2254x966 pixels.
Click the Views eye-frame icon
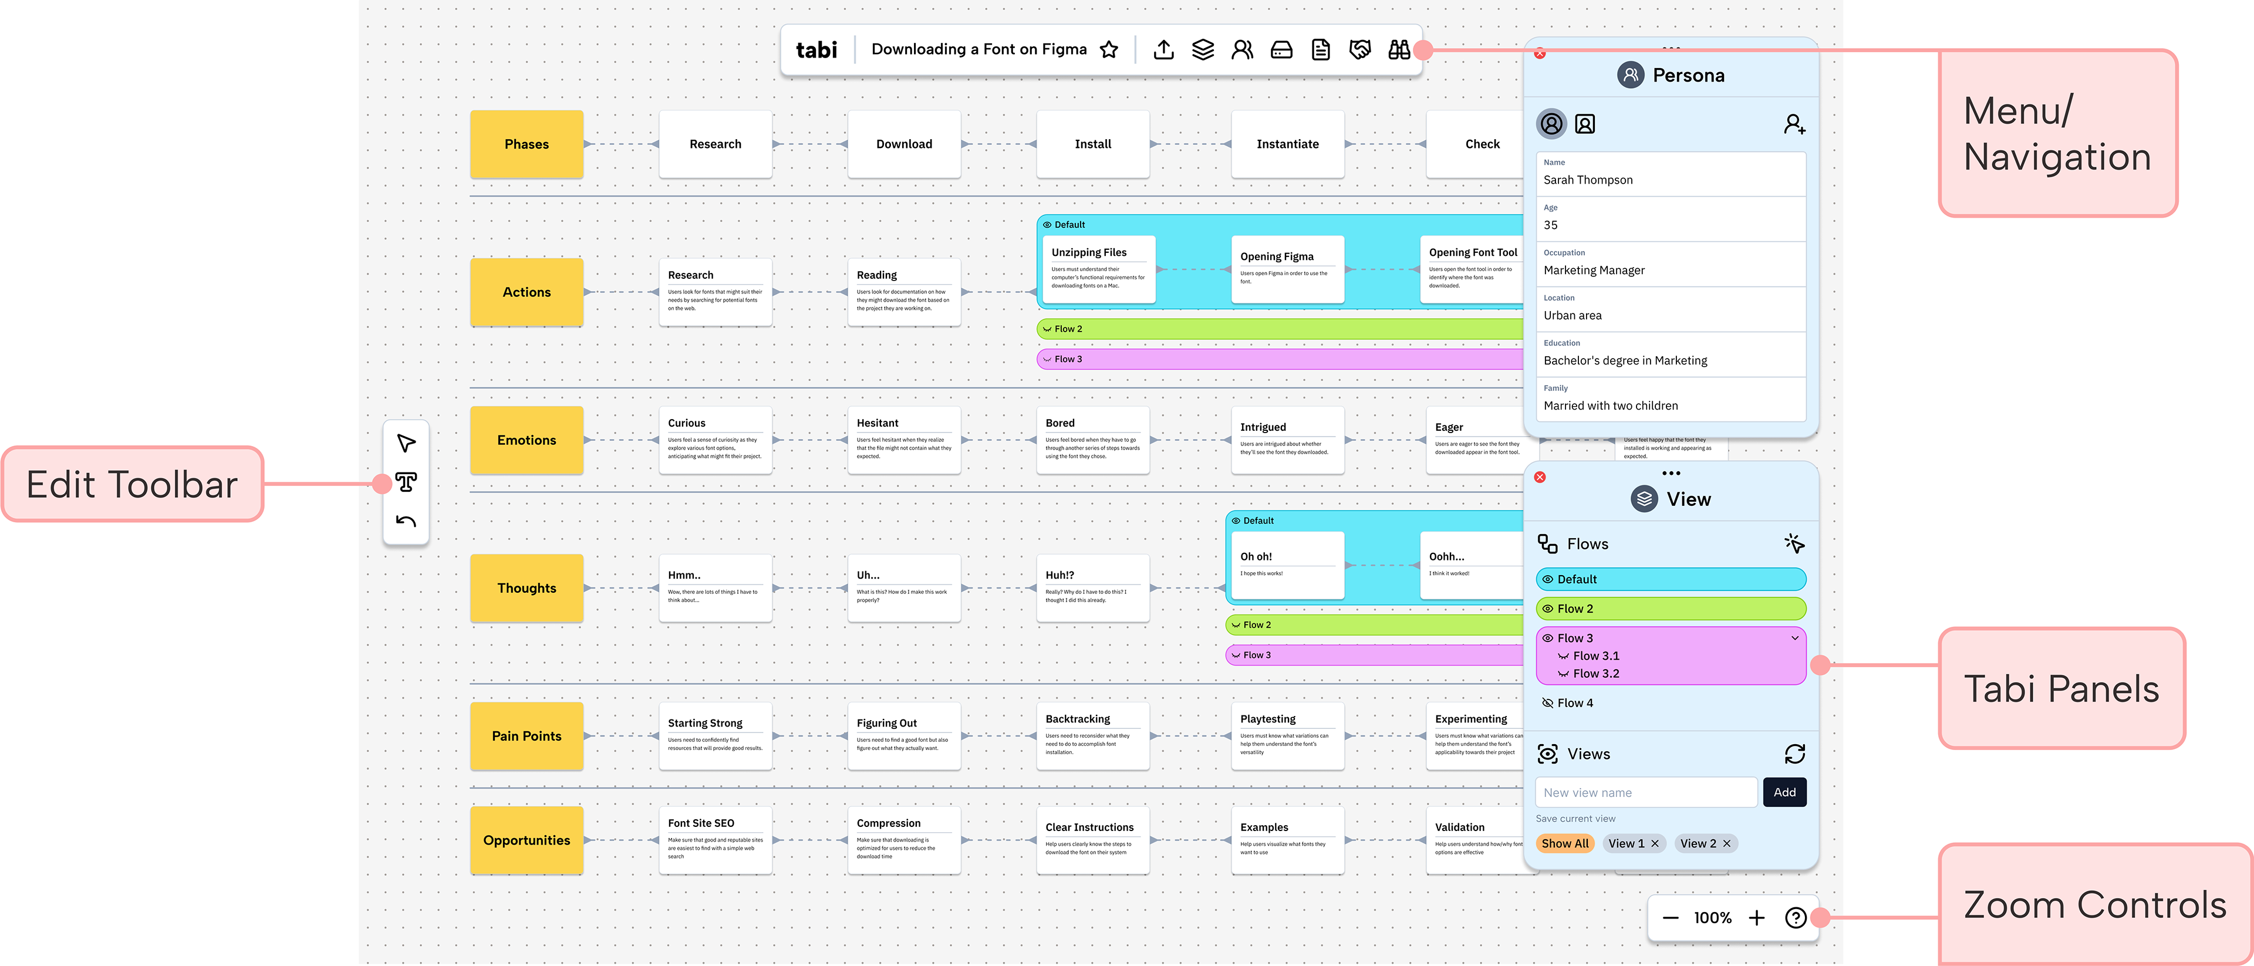(1547, 754)
